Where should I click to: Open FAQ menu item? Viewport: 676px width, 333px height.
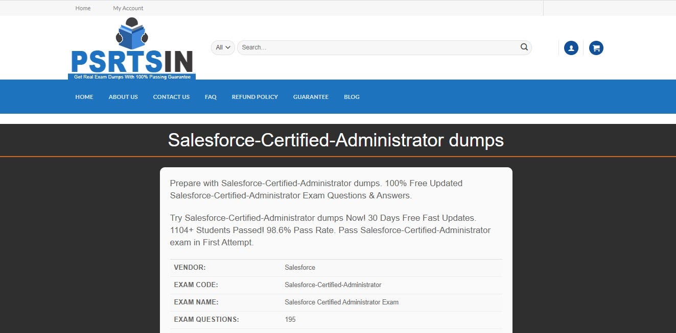coord(211,97)
